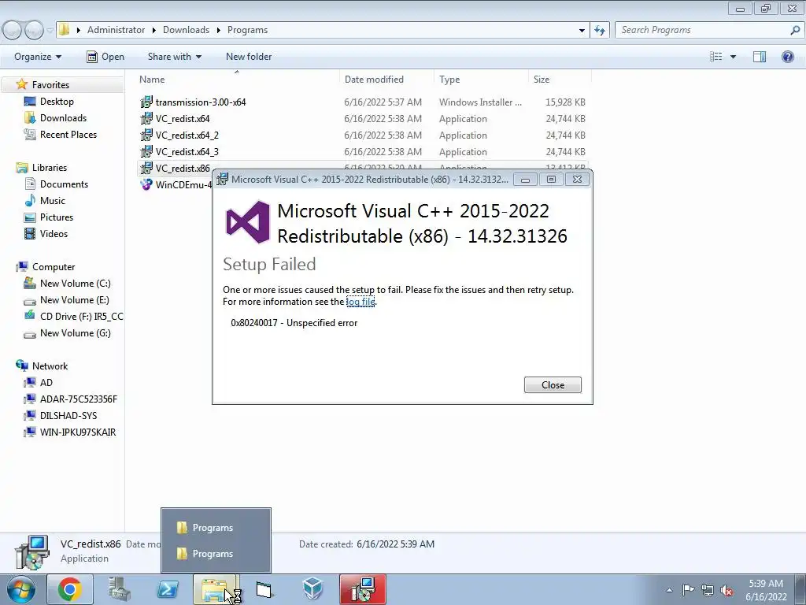Open Server Manager from the taskbar

(119, 589)
